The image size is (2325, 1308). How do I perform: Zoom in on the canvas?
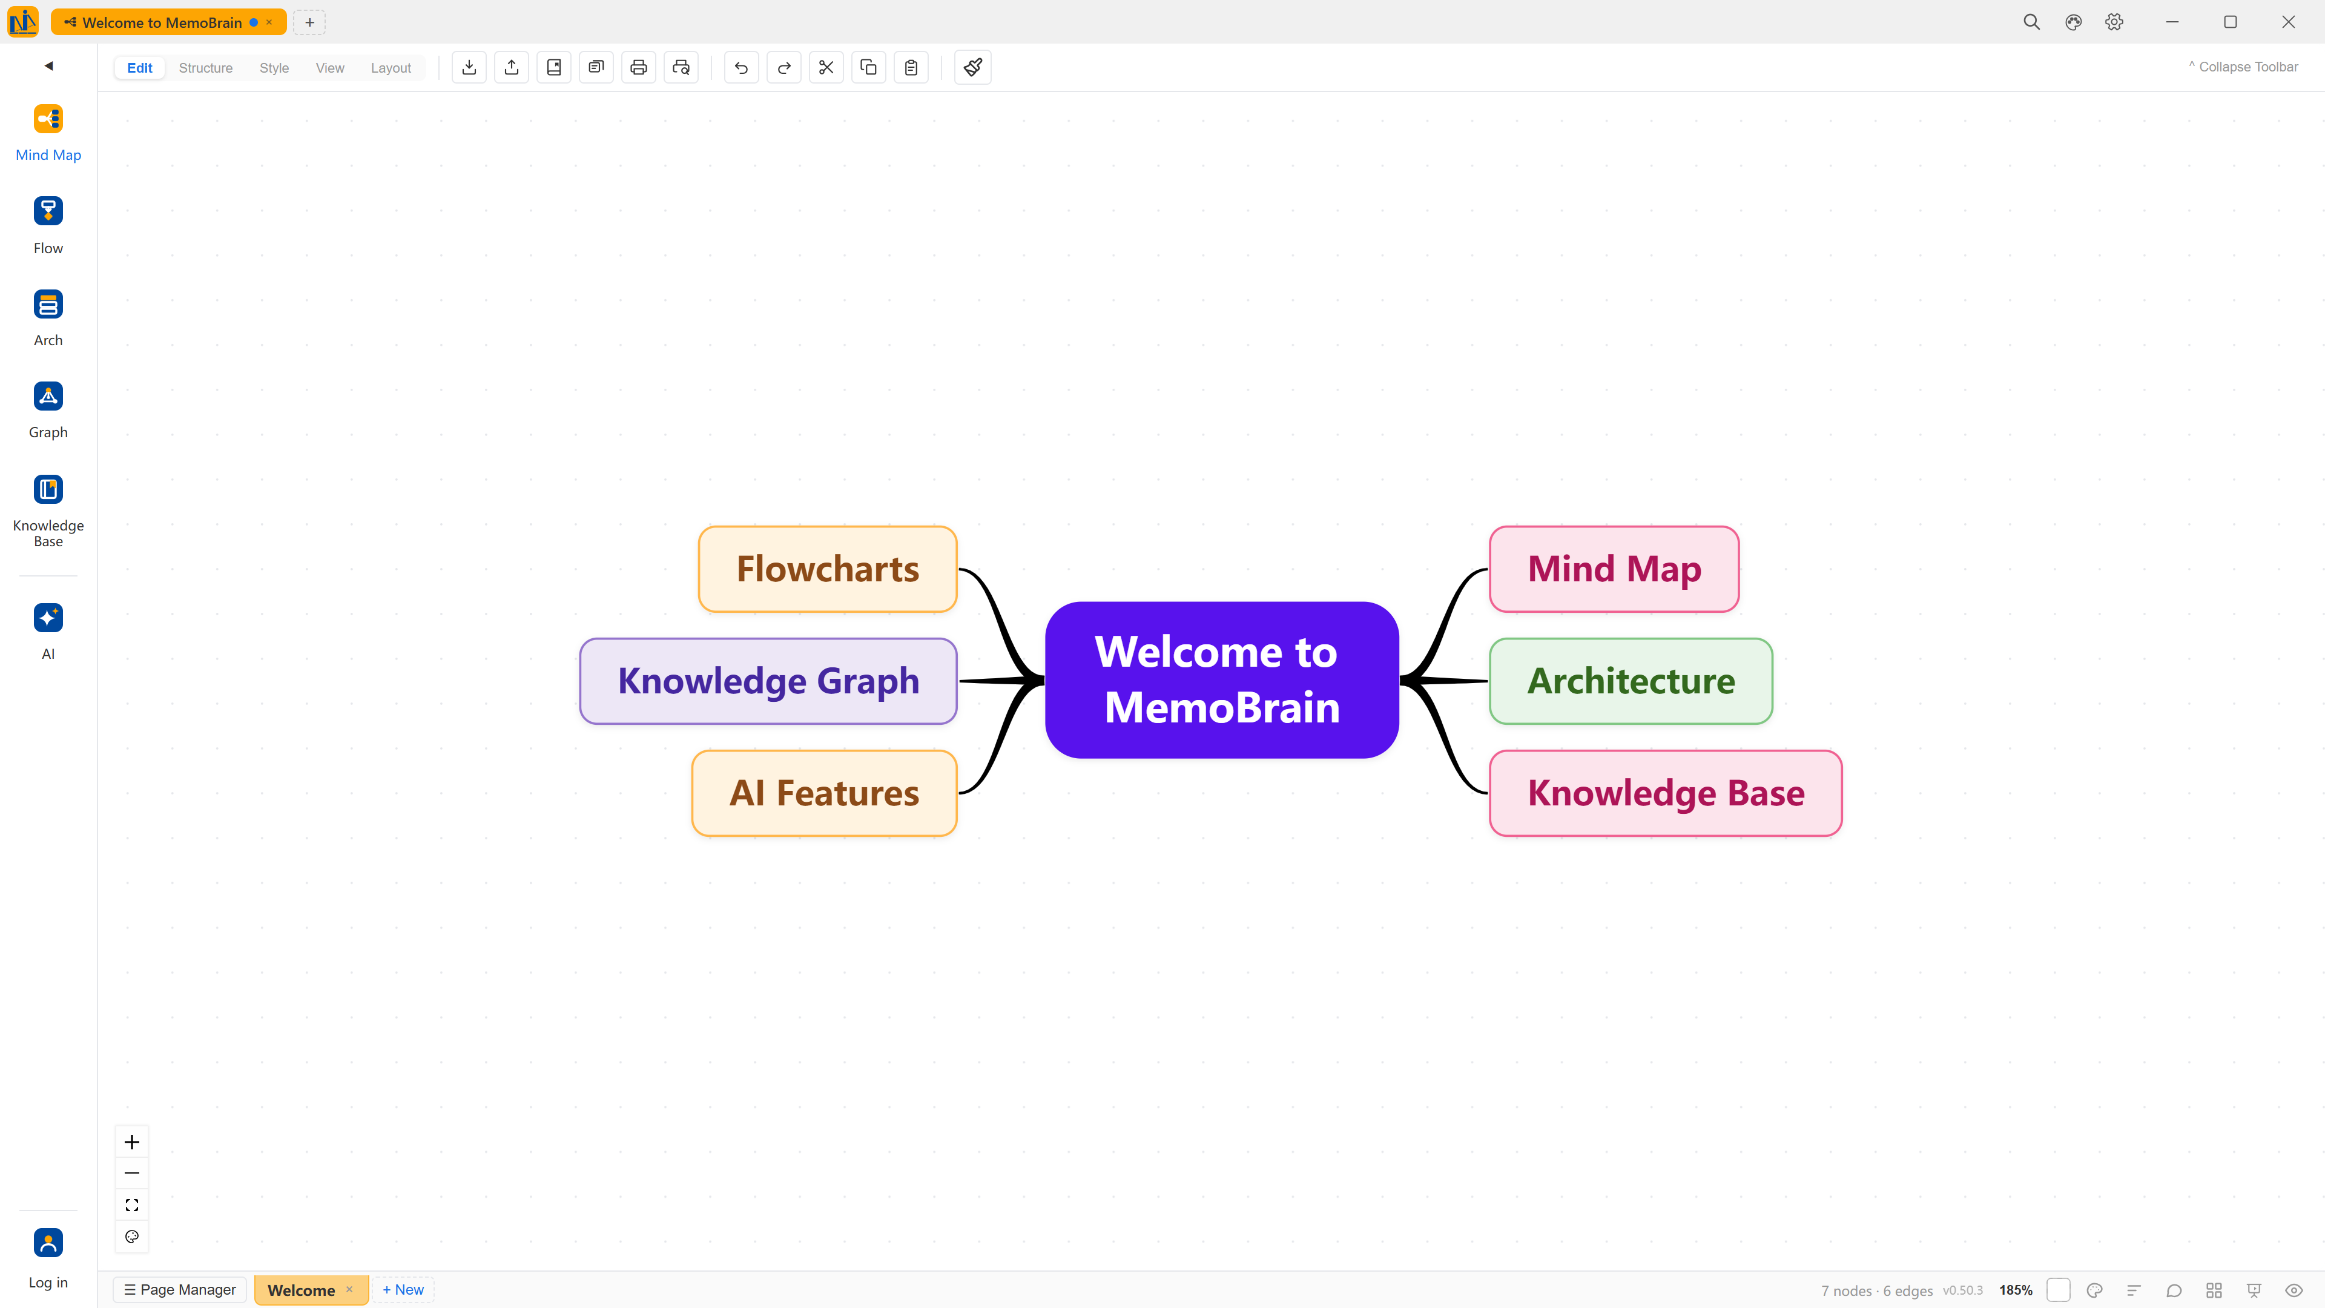132,1142
